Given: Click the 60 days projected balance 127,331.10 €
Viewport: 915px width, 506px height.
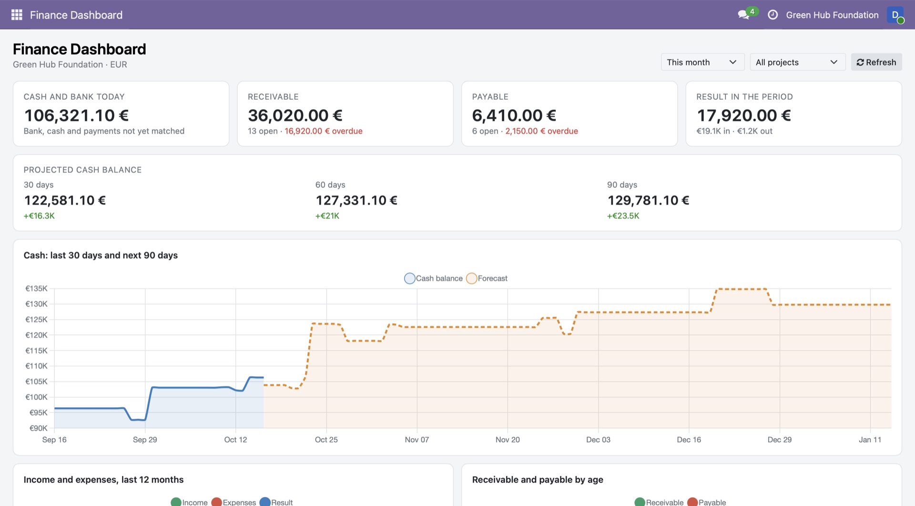Looking at the screenshot, I should coord(356,200).
